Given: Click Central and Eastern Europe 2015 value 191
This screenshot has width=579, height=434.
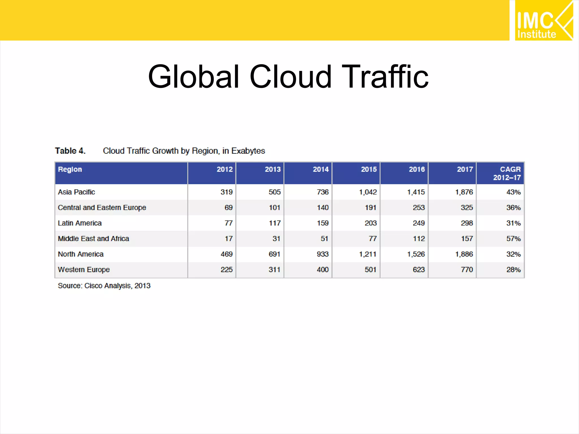Looking at the screenshot, I should pos(371,208).
